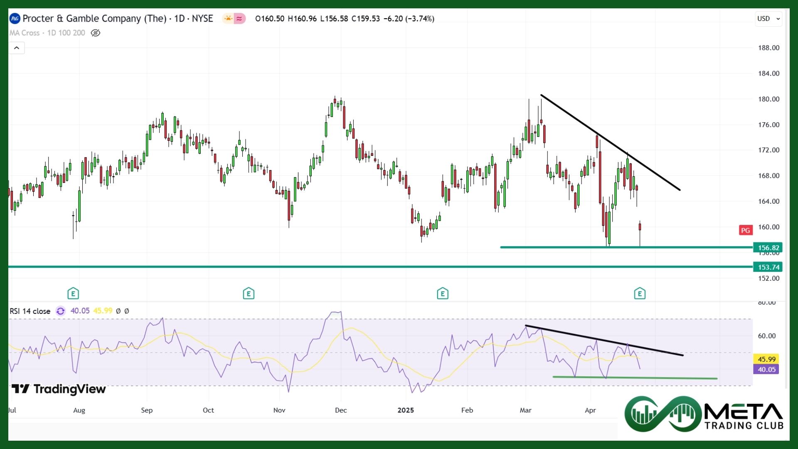
Task: Click the pink approximate-data indicator icon
Action: click(239, 18)
